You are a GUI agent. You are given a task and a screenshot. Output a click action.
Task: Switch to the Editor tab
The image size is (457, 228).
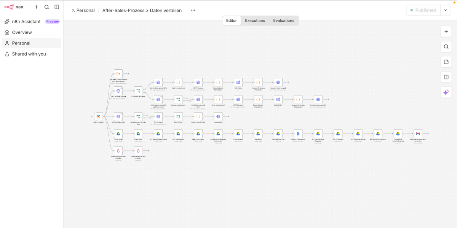(232, 21)
